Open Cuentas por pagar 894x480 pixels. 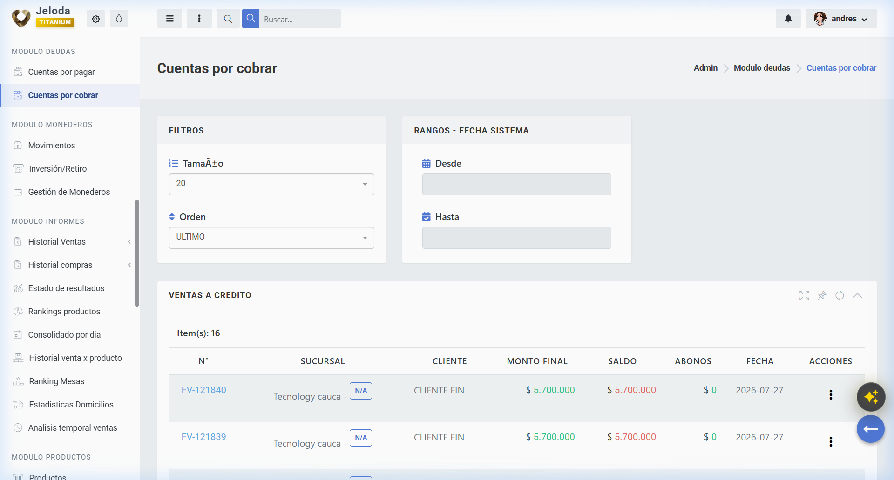(x=61, y=72)
